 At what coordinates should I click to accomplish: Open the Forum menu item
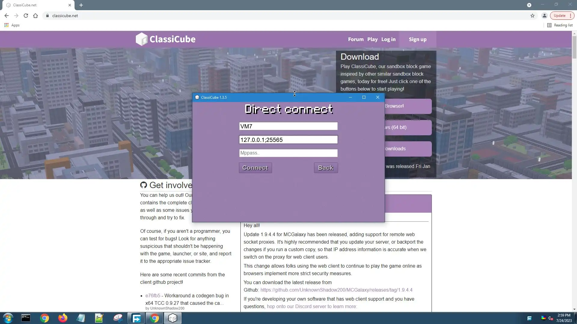pyautogui.click(x=356, y=39)
